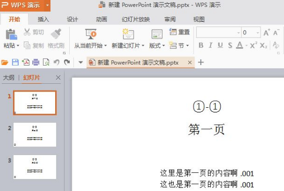Screen dimensions: 284x191
Task: Expand the 版式 layout dropdown
Action: [x=163, y=45]
